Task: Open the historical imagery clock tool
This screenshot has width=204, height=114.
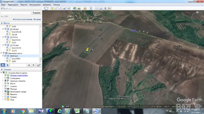Action: point(75,8)
